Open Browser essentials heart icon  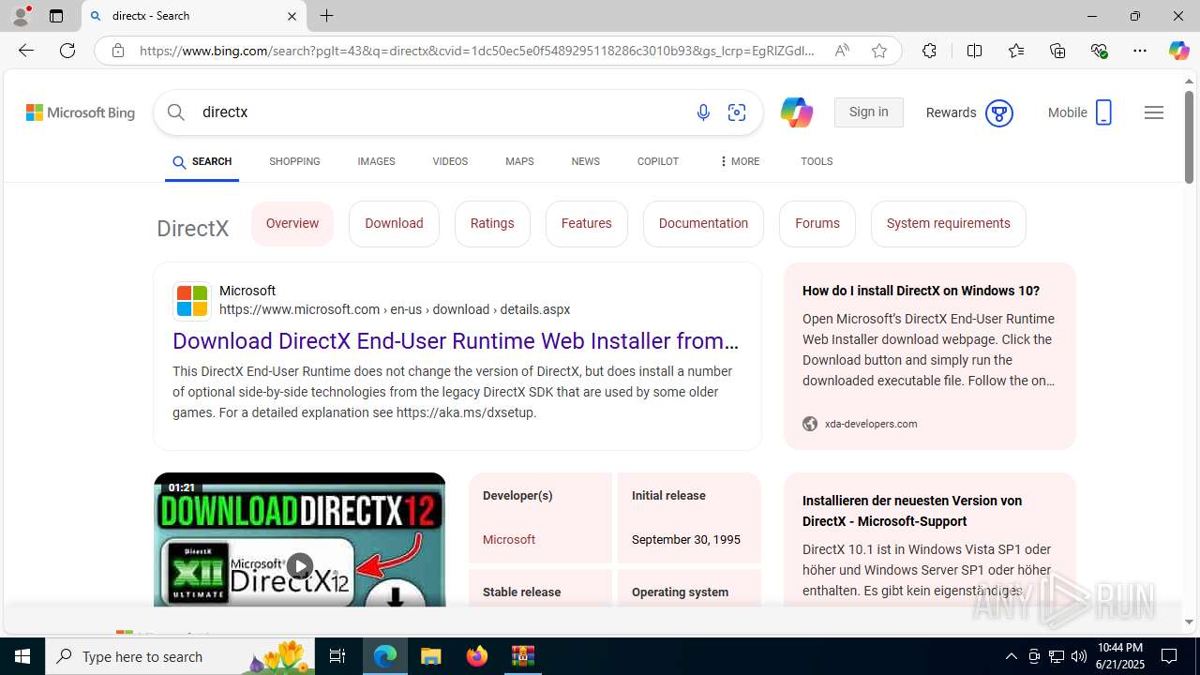click(x=1099, y=51)
